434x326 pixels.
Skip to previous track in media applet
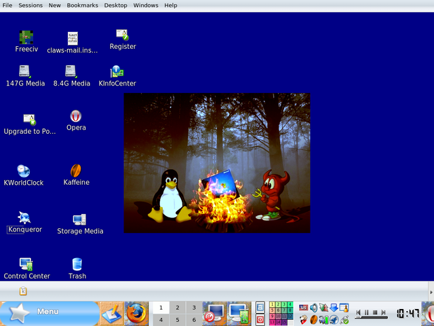point(359,312)
